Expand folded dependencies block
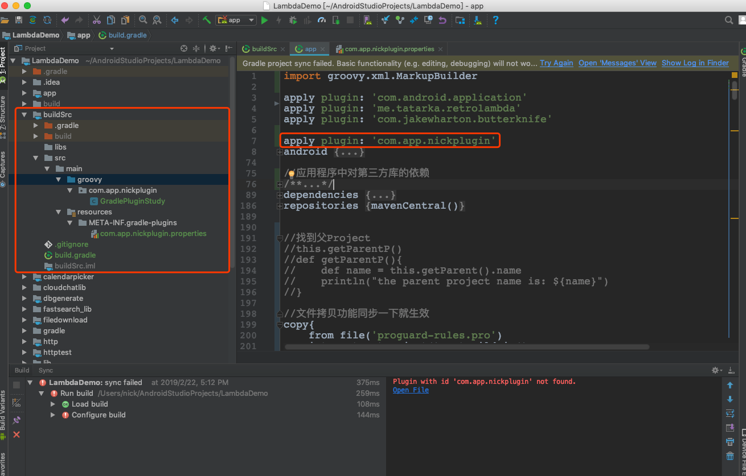This screenshot has height=476, width=746. point(280,195)
